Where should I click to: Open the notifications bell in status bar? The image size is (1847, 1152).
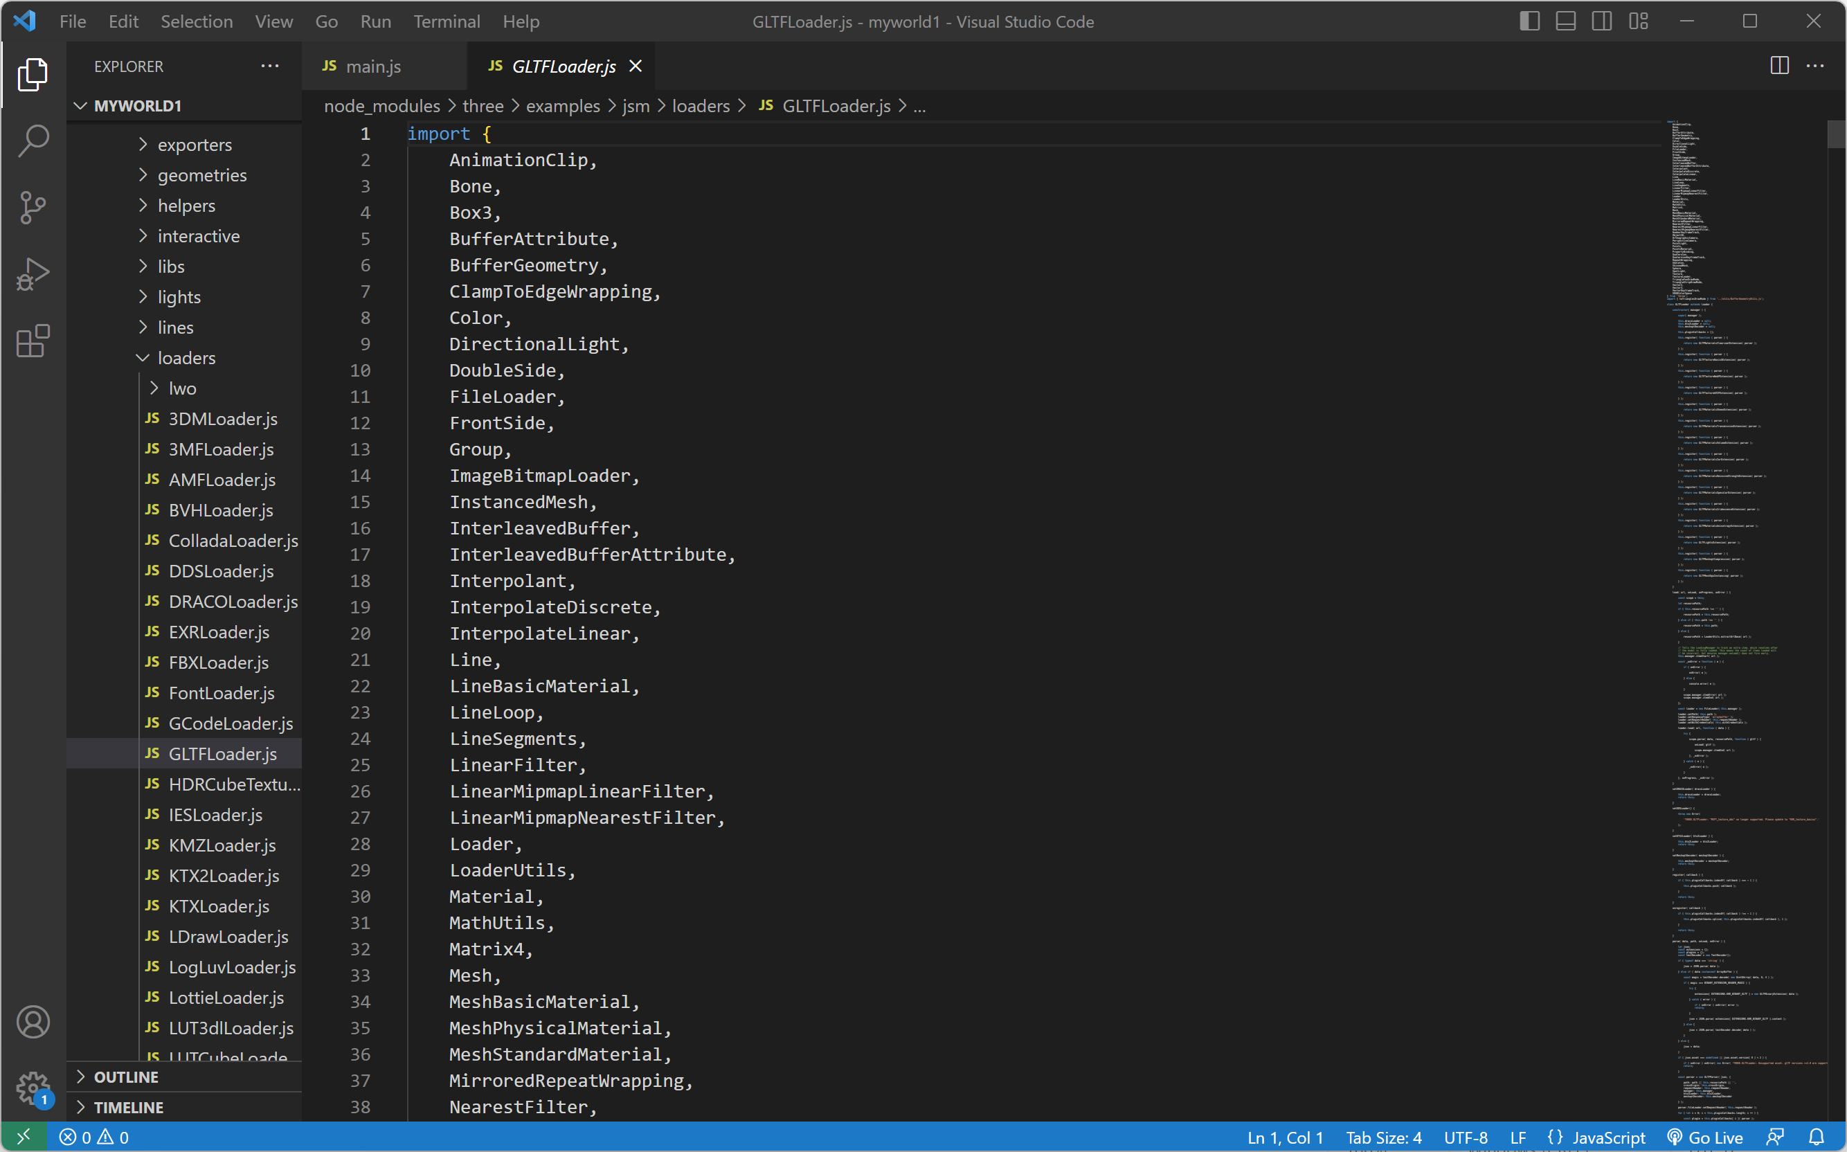click(x=1817, y=1137)
